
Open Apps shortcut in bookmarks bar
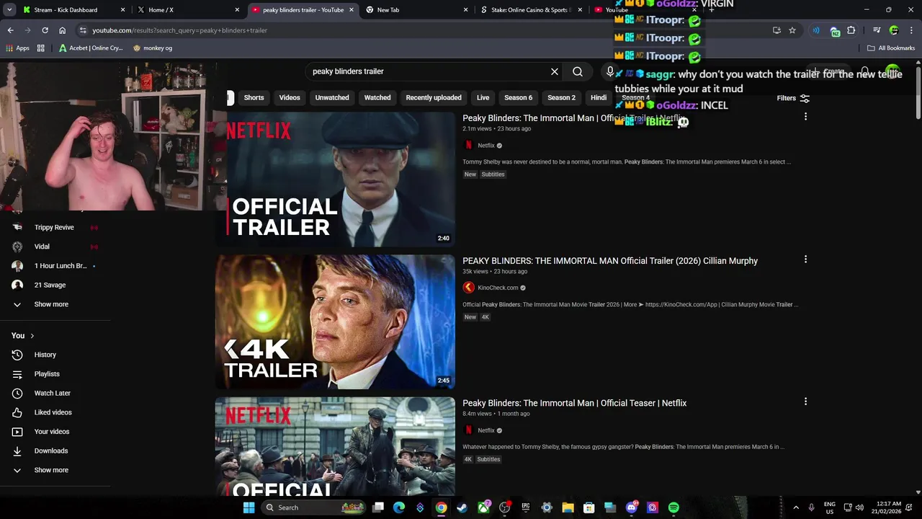coord(17,48)
